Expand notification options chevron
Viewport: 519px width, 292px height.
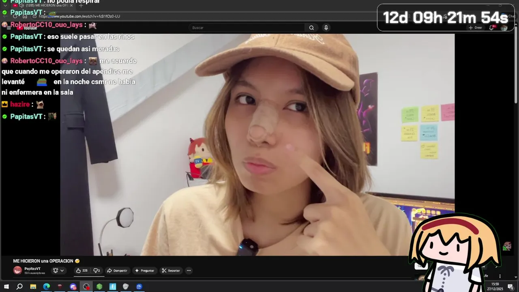point(62,271)
